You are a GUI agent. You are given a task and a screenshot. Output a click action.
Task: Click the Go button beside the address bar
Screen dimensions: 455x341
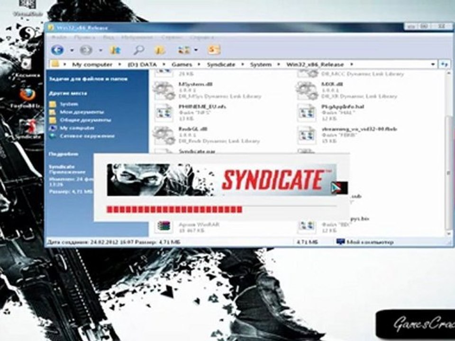[444, 64]
